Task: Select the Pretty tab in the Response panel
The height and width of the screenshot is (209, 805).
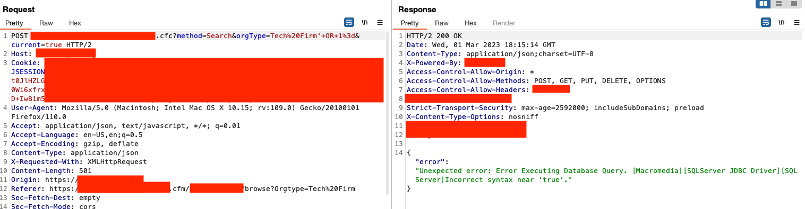Action: (410, 23)
